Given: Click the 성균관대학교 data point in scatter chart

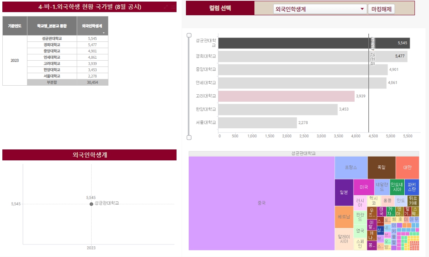Looking at the screenshot, I should coord(91,204).
